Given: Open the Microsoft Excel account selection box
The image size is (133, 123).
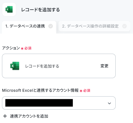Looking at the screenshot, I should [x=59, y=103].
